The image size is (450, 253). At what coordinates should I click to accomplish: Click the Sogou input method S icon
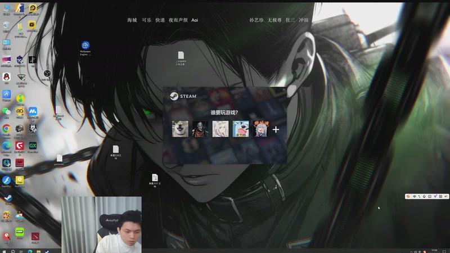[x=408, y=196]
